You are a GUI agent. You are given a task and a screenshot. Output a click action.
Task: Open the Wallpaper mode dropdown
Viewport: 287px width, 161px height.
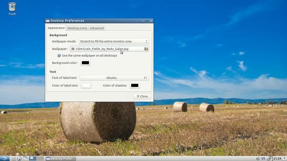pyautogui.click(x=113, y=42)
